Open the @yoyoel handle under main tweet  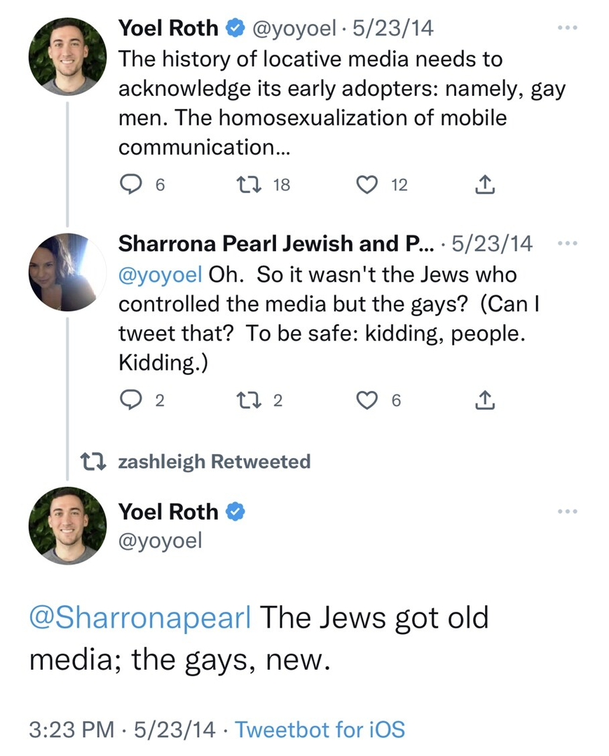(x=160, y=540)
